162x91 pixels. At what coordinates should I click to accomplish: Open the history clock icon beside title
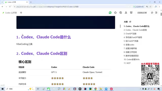tap(21, 13)
